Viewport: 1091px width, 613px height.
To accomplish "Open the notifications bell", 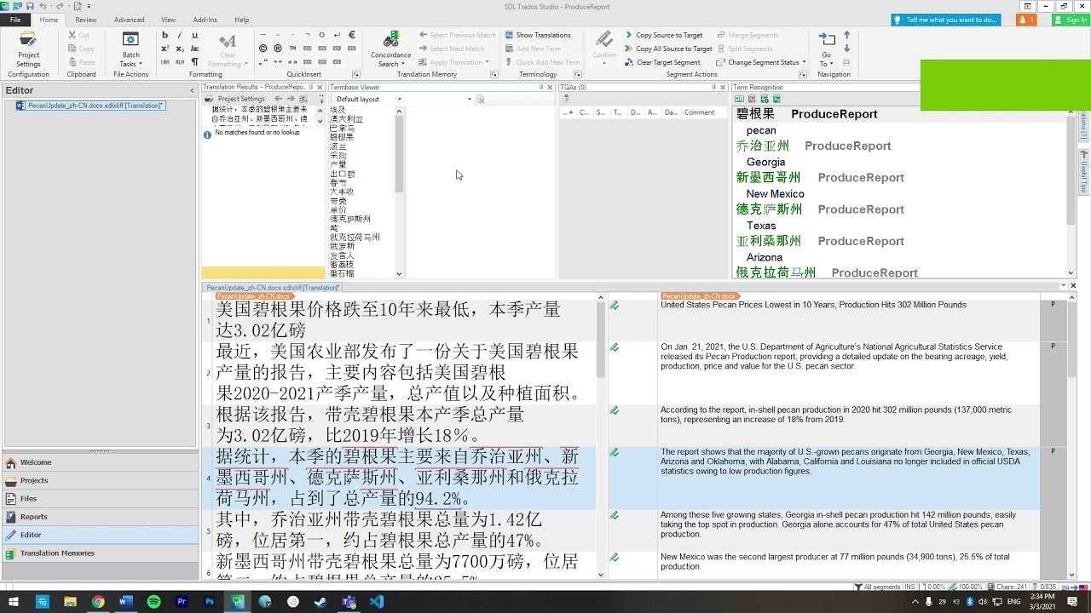I will 1026,20.
